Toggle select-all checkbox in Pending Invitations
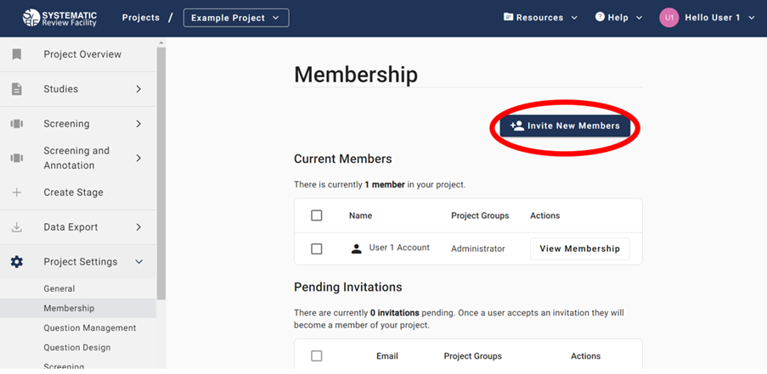This screenshot has width=767, height=374. pyautogui.click(x=317, y=356)
